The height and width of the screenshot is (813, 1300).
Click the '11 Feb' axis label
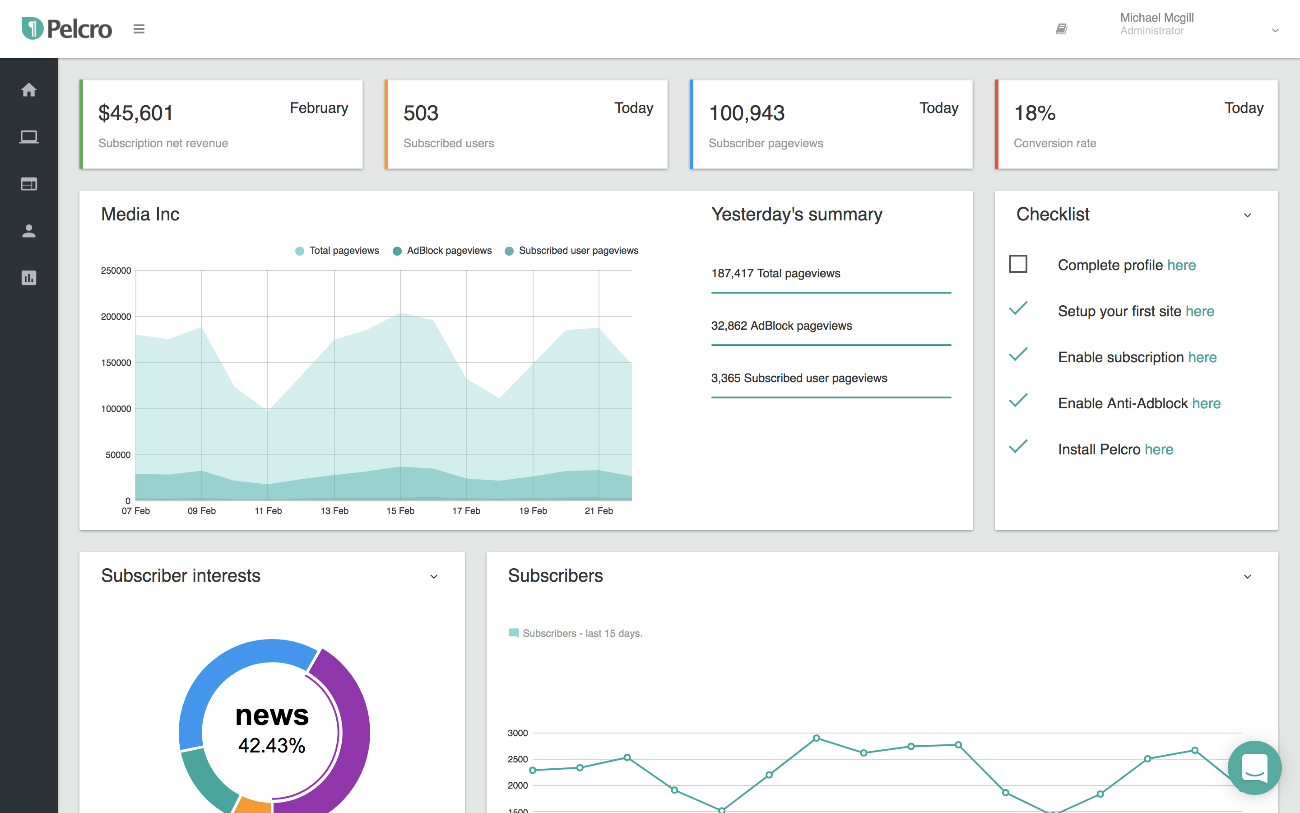(268, 511)
